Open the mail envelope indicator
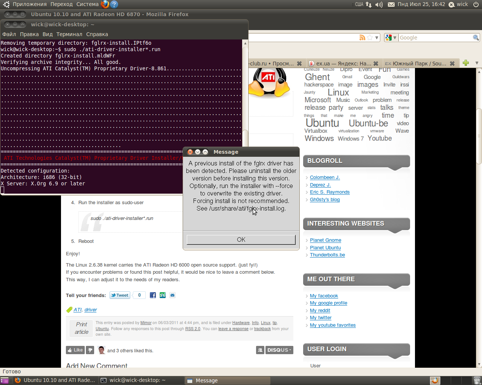 (391, 5)
